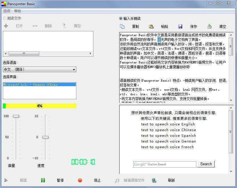Maximize the Panopreter Basic window
237x188 pixels.
[218, 3]
